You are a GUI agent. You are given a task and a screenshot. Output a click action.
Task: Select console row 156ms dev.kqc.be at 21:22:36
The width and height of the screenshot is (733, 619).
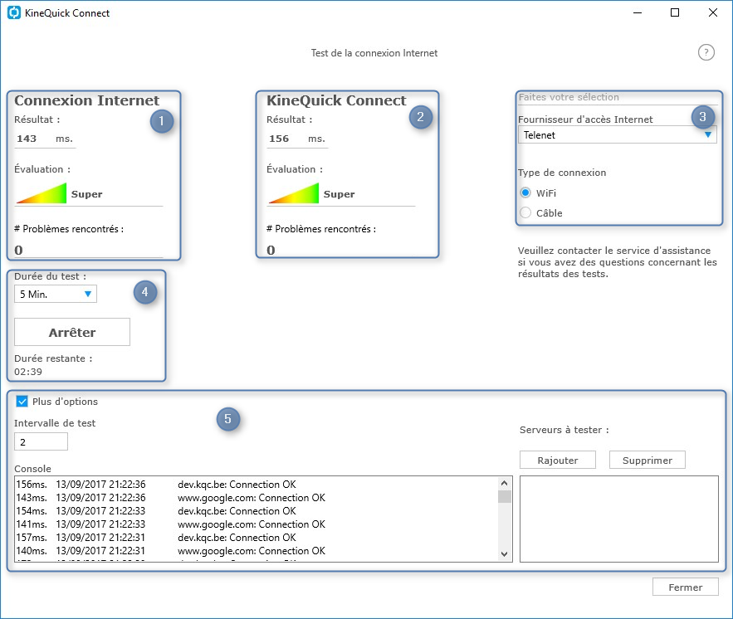[257, 485]
